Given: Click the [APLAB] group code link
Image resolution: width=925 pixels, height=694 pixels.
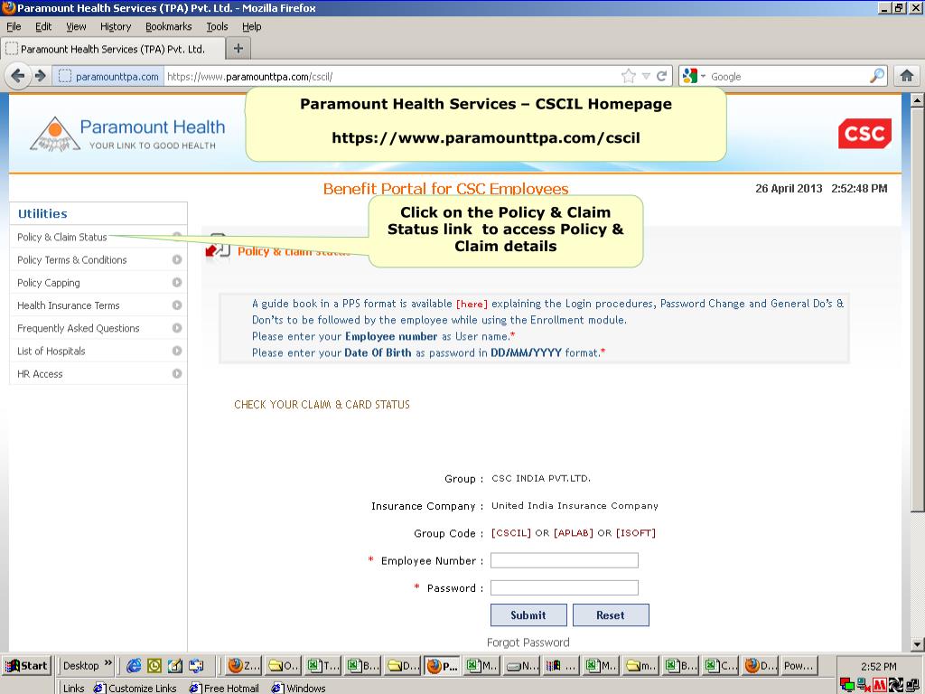Looking at the screenshot, I should [x=573, y=533].
